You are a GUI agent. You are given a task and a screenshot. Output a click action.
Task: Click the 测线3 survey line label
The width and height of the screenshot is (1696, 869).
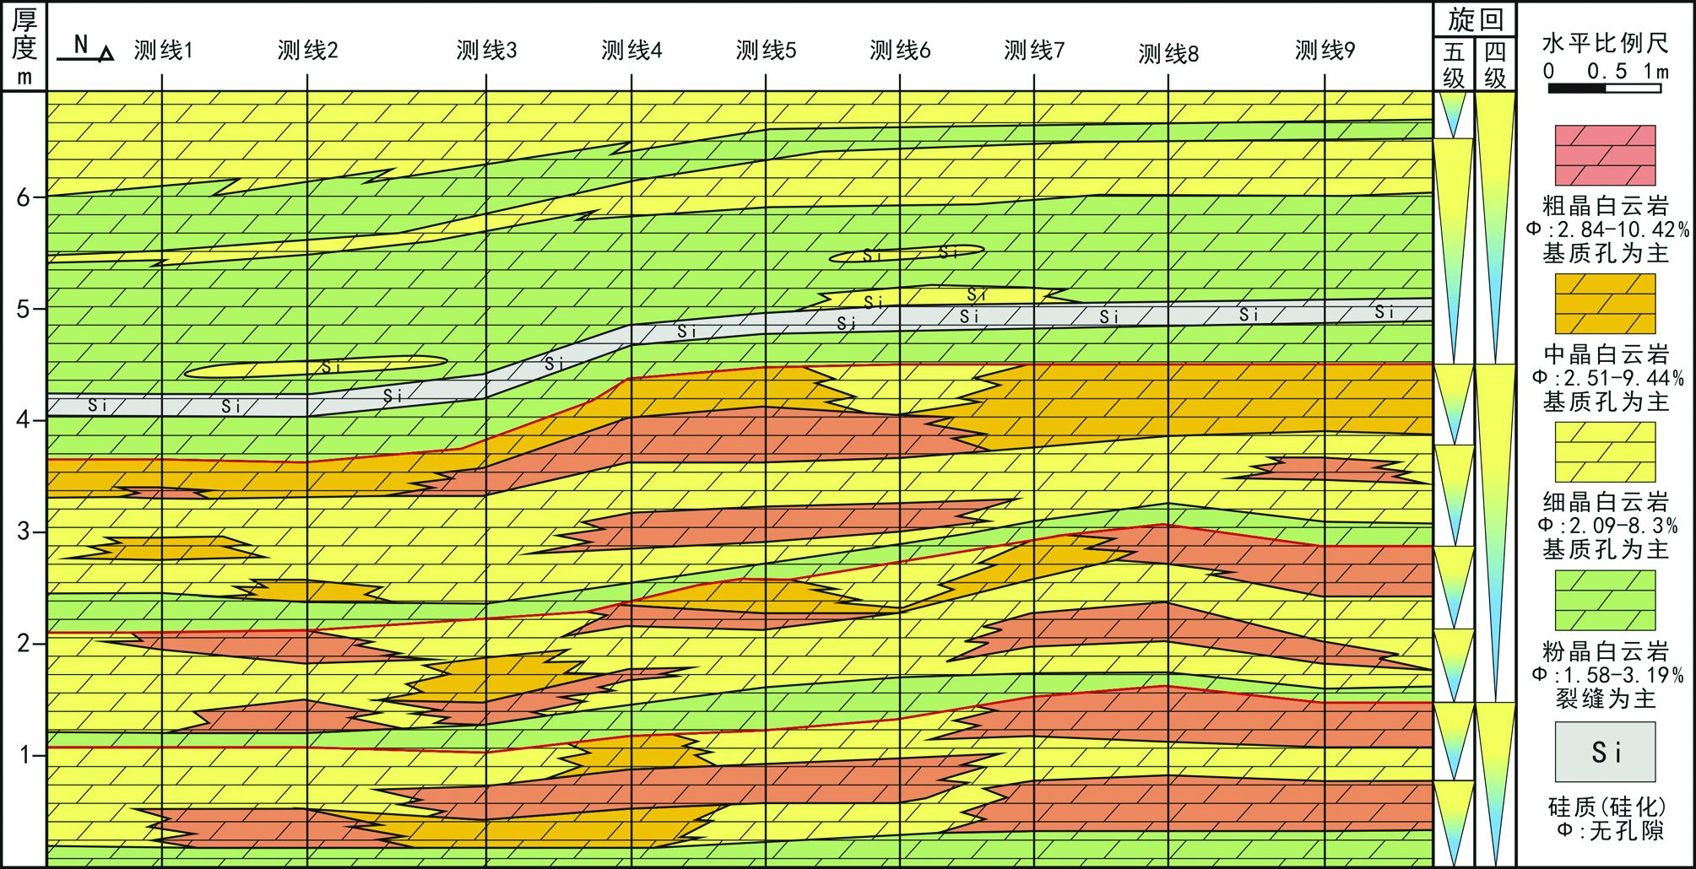pos(486,51)
